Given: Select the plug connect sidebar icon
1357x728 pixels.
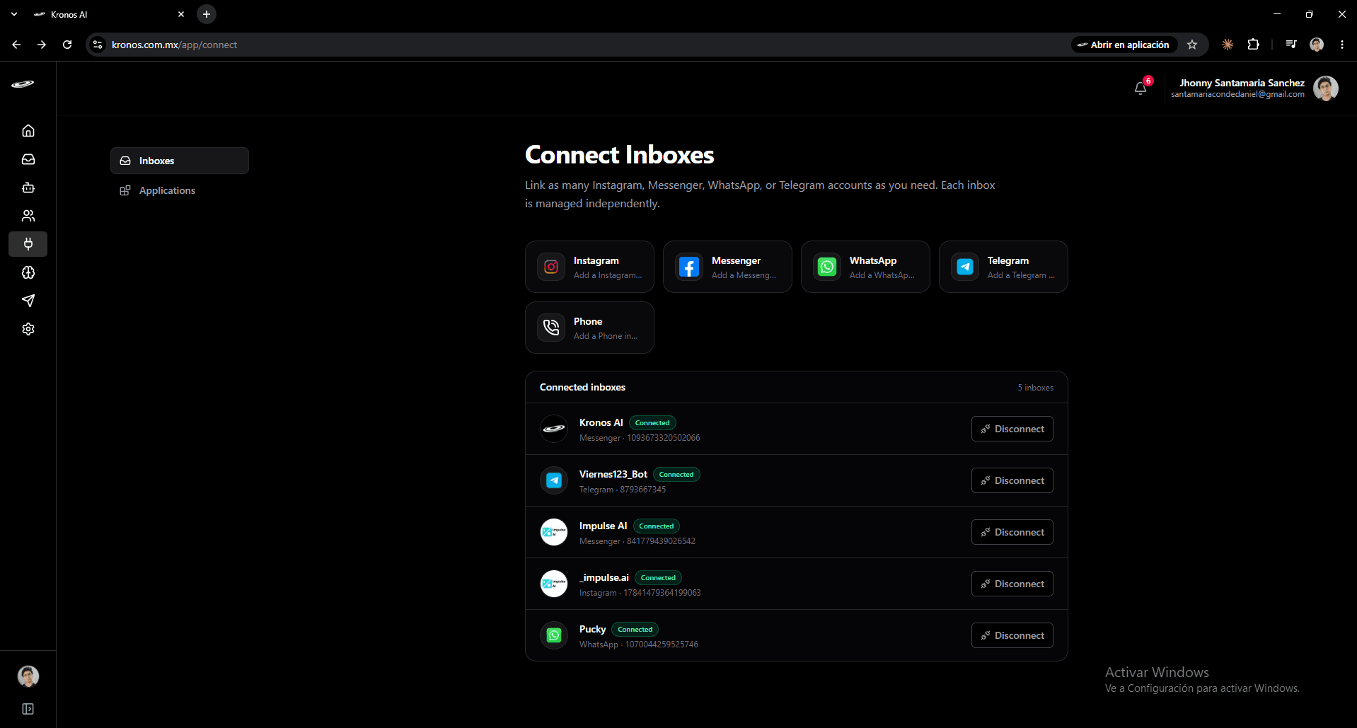Looking at the screenshot, I should (x=28, y=244).
